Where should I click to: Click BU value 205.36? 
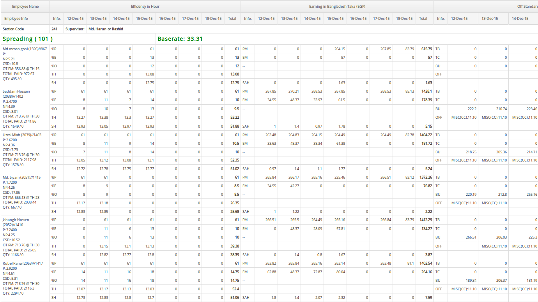click(x=501, y=152)
